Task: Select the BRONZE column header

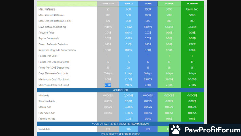Action: [129, 4]
